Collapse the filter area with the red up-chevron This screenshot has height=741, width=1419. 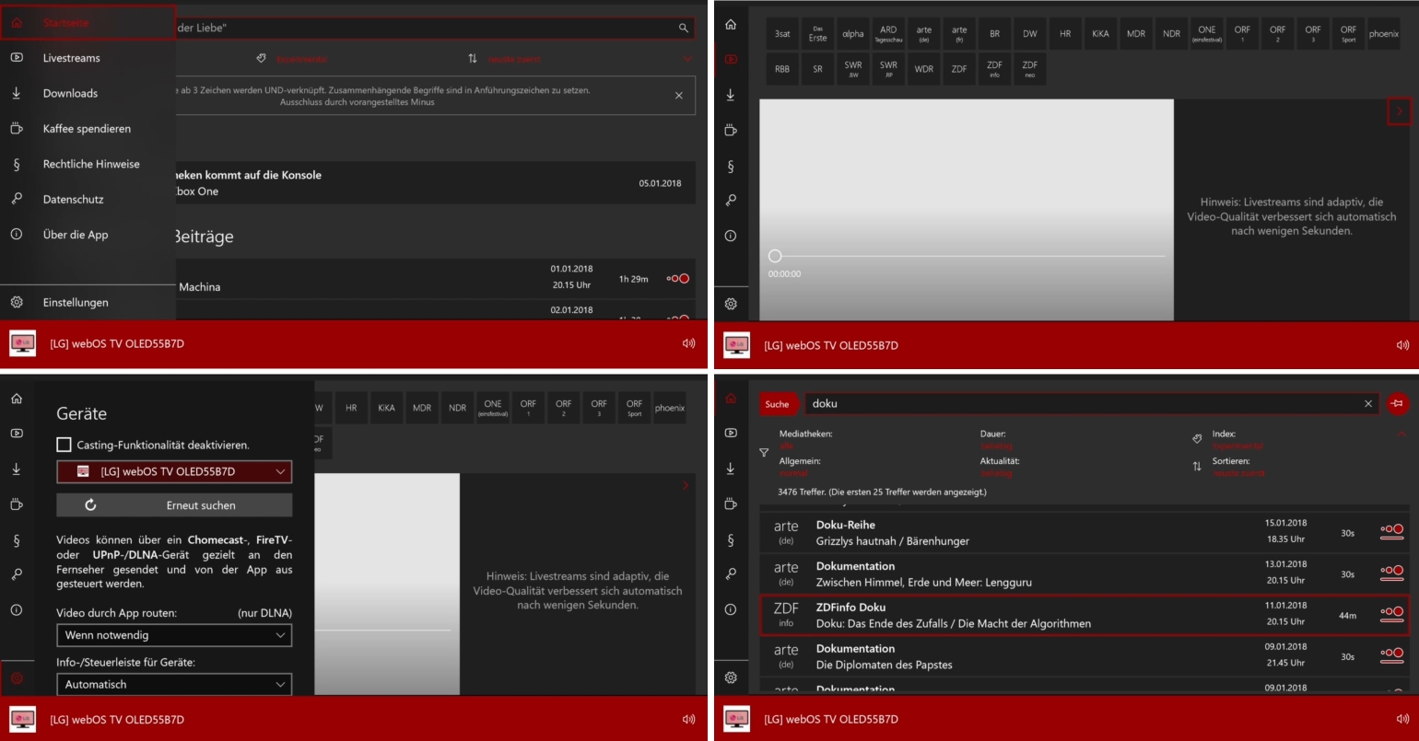pos(1402,434)
